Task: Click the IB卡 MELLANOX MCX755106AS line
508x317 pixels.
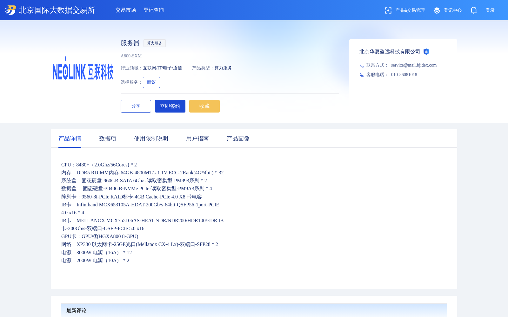Action: click(x=142, y=224)
